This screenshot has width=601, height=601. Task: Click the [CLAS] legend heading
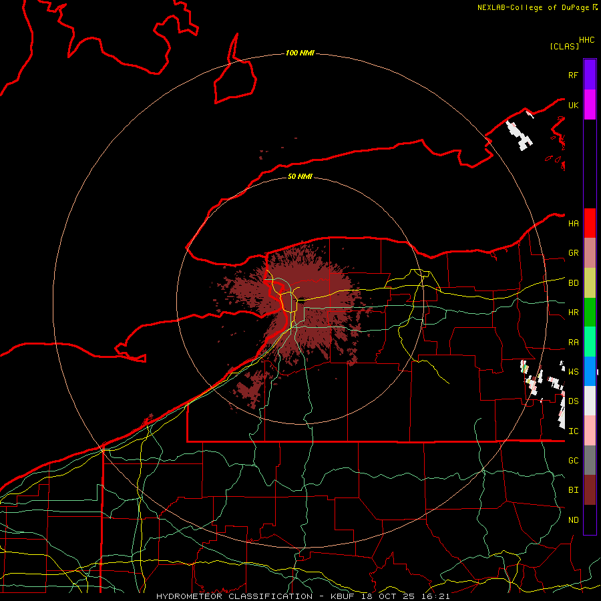(564, 46)
